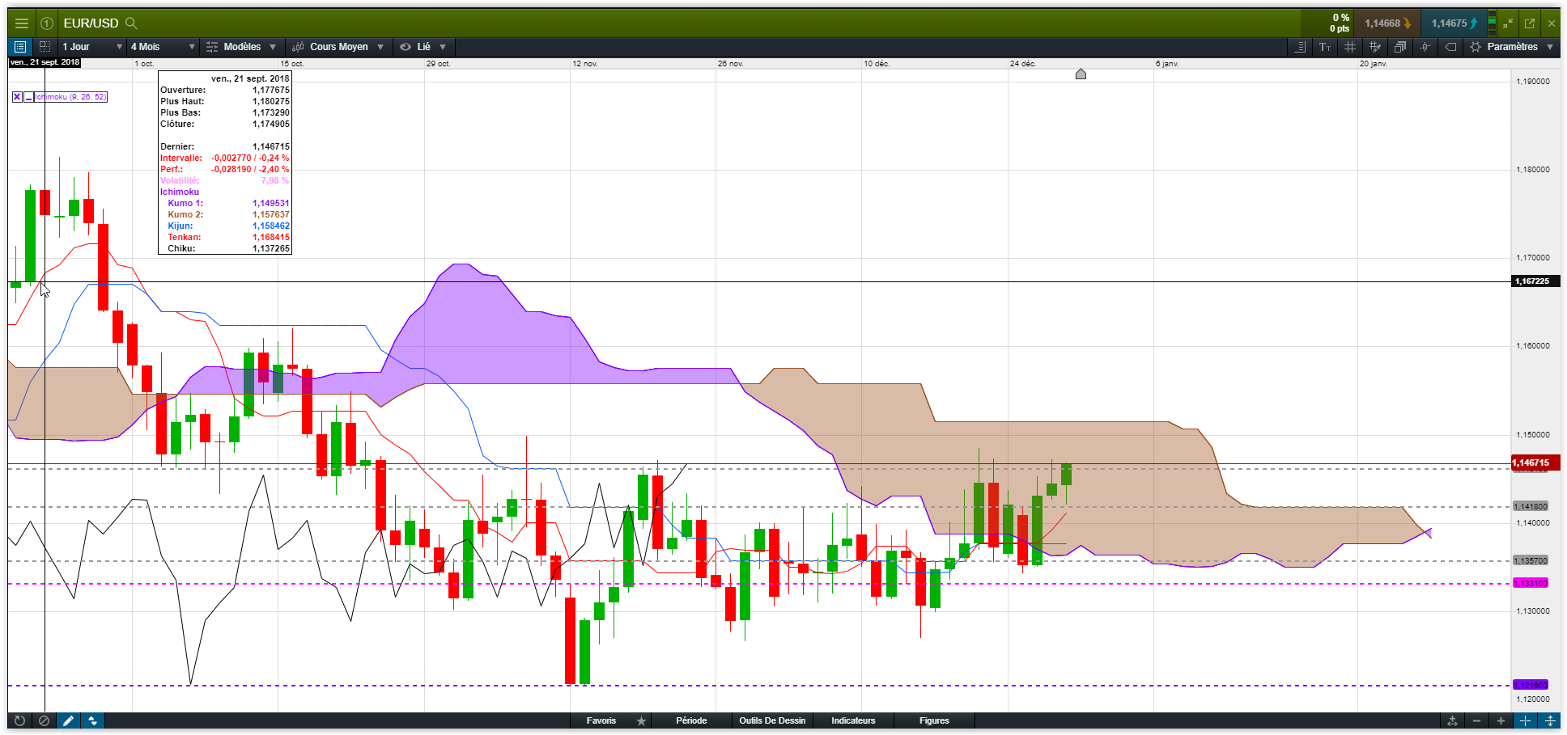This screenshot has width=1567, height=735.
Task: Expand the 1 Jour interval dropdown
Action: click(x=92, y=47)
